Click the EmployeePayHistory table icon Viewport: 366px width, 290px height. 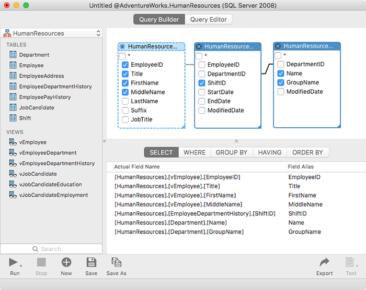click(x=13, y=97)
